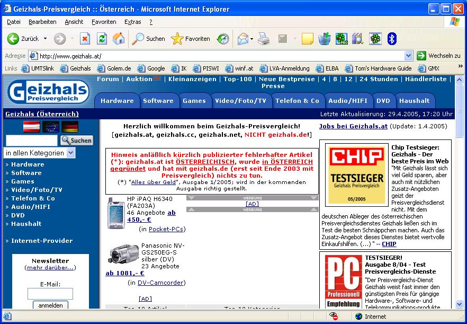Switch to the Haushalt tab
This screenshot has height=324, width=467.
click(415, 101)
